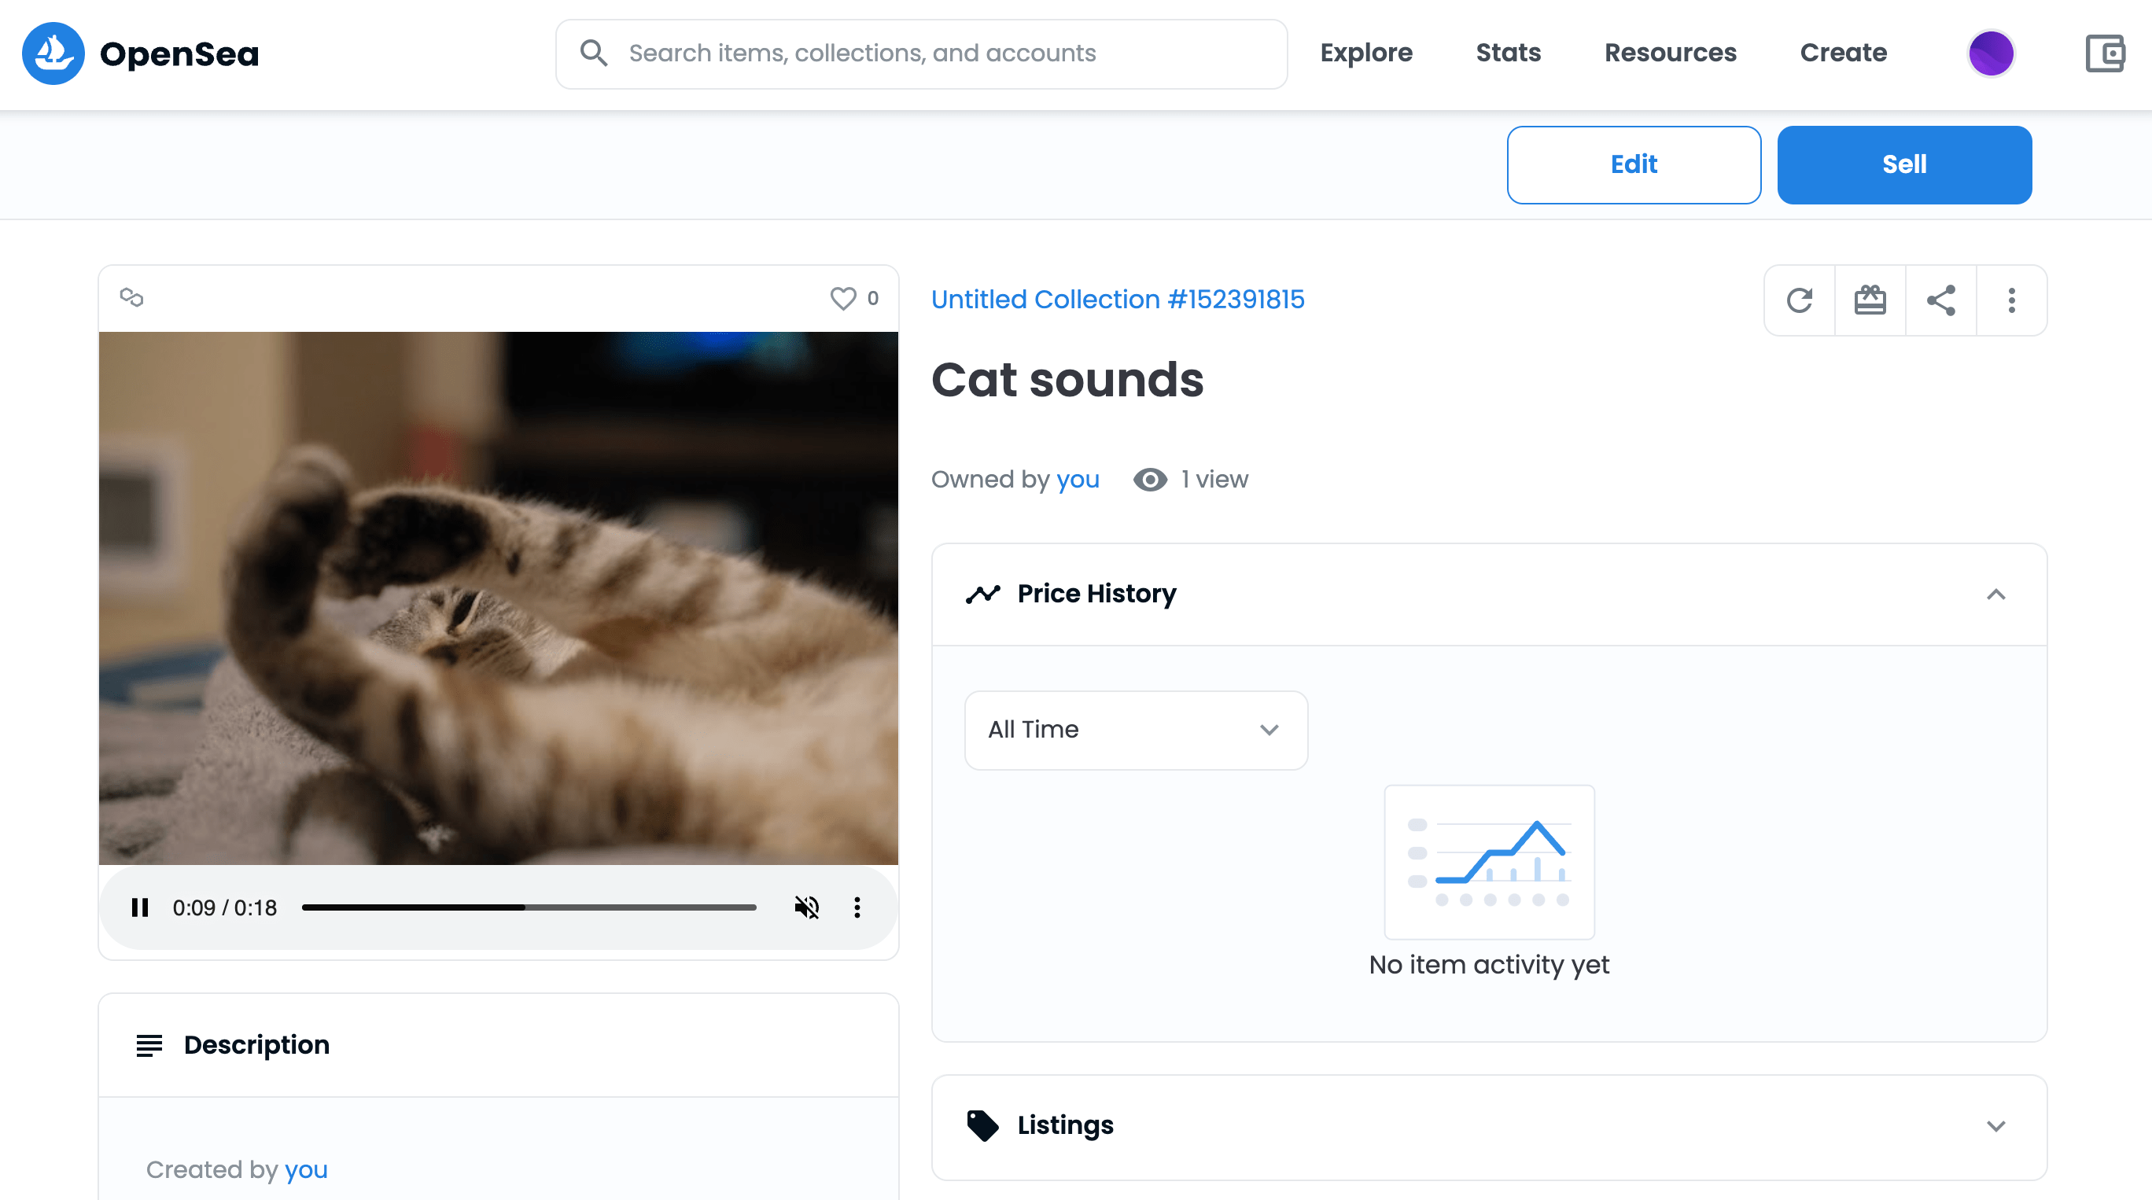The width and height of the screenshot is (2152, 1200).
Task: Open the Resources menu
Action: 1670,53
